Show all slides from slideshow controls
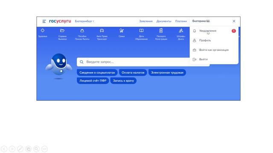Screen dimensions: 273x153 pyautogui.click(x=28, y=149)
